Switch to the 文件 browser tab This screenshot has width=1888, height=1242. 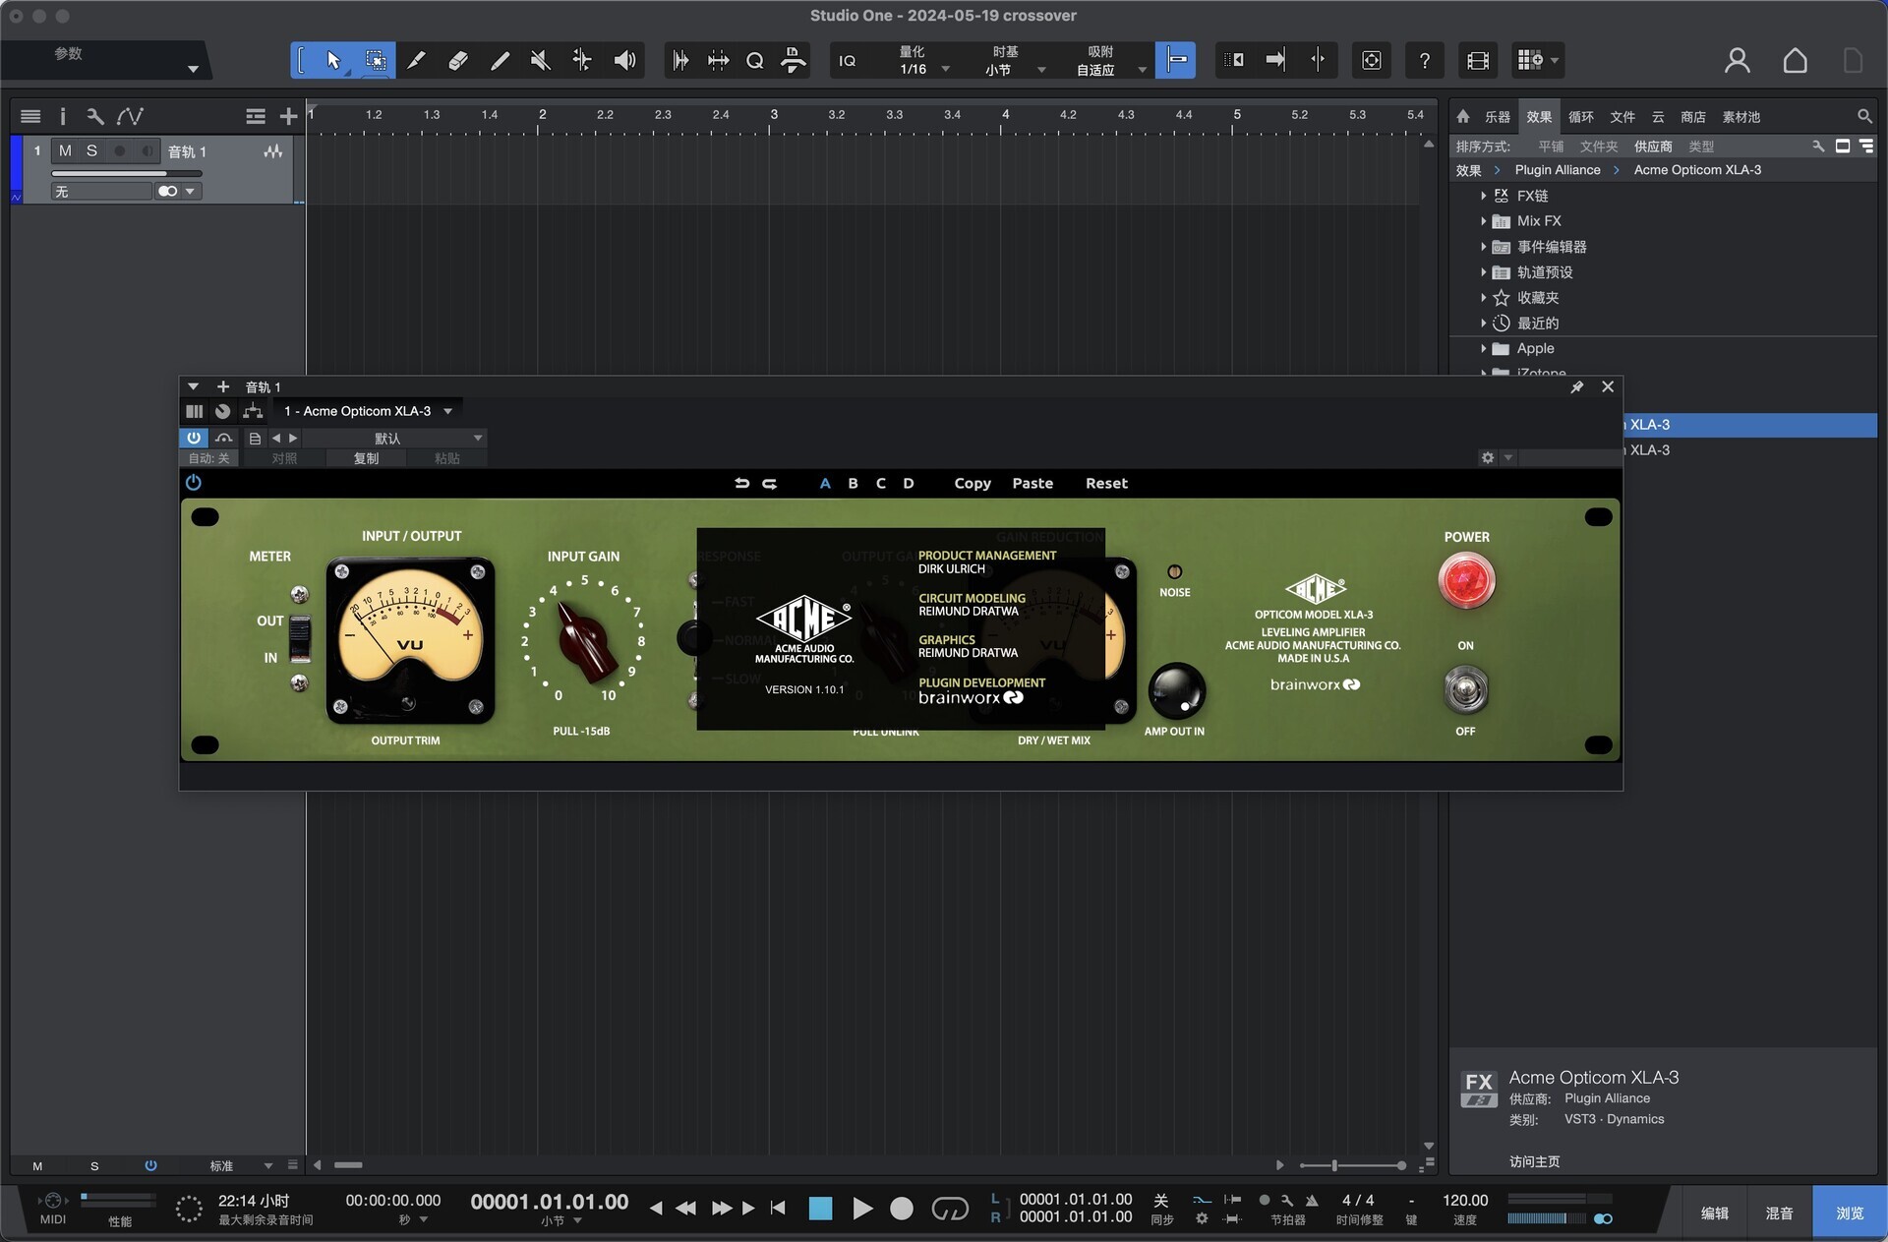1622,117
